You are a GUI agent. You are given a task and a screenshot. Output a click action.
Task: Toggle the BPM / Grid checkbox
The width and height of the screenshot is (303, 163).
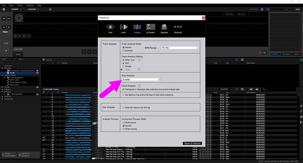click(x=123, y=60)
